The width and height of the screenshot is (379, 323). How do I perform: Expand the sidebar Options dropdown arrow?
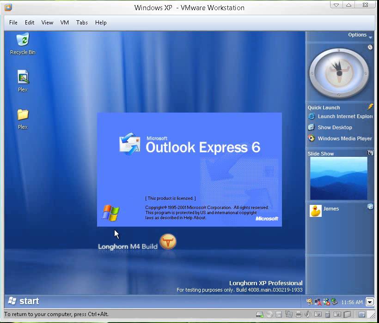pyautogui.click(x=370, y=37)
